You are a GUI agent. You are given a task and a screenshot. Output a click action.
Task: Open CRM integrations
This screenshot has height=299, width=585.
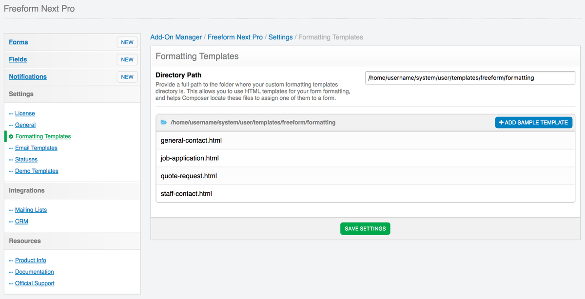(21, 222)
